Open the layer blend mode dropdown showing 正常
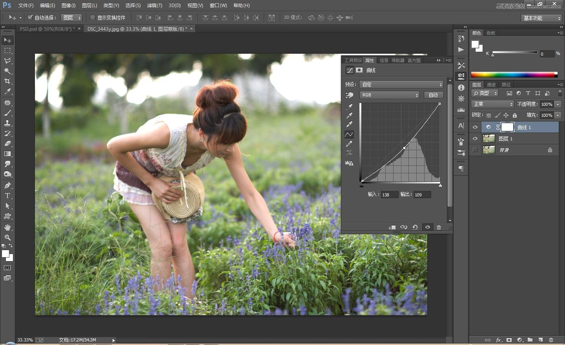The width and height of the screenshot is (565, 345). (492, 104)
